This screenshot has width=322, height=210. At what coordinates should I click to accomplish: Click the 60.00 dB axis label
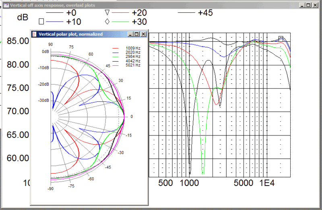pyautogui.click(x=18, y=158)
